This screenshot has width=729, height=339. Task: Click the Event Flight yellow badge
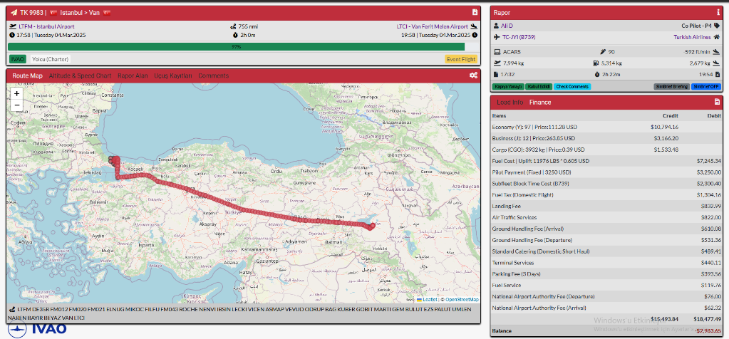460,59
